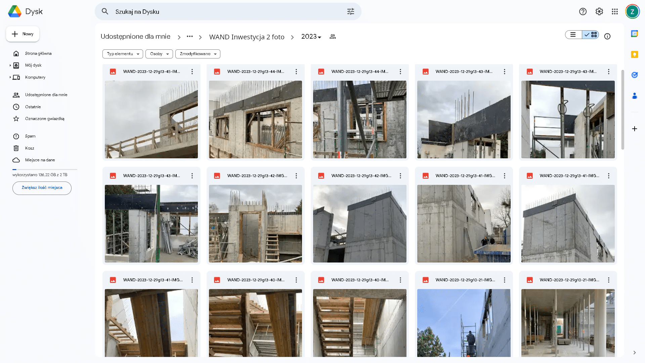Open the Settings gear icon
The width and height of the screenshot is (645, 363).
[x=599, y=12]
